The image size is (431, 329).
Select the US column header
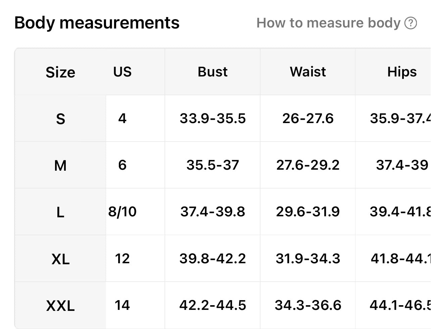(122, 72)
